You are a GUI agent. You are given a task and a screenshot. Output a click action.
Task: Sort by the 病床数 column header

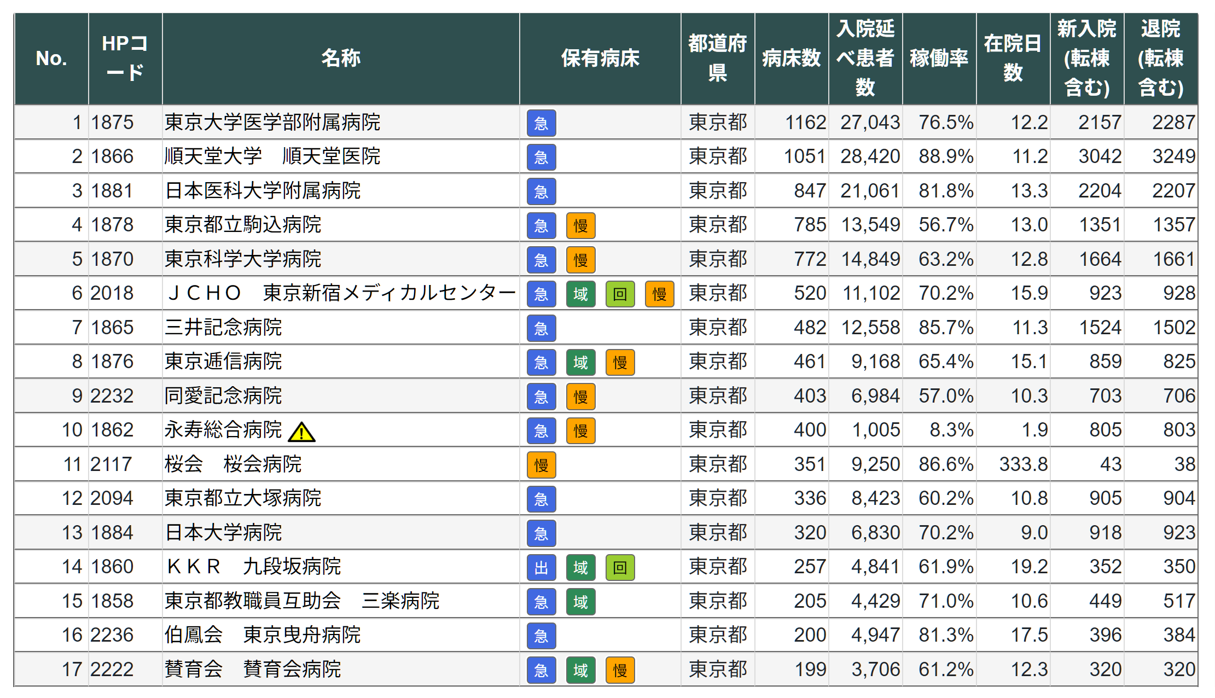[792, 59]
